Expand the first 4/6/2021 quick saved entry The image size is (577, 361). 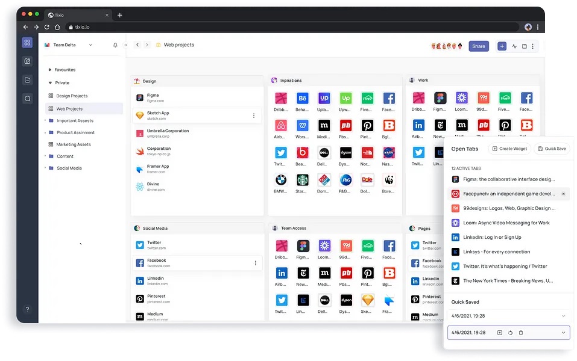point(563,316)
